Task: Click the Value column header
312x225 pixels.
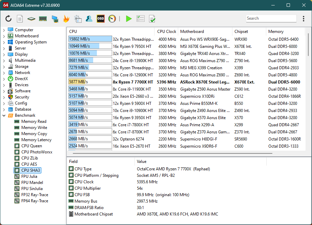Action: (201, 162)
